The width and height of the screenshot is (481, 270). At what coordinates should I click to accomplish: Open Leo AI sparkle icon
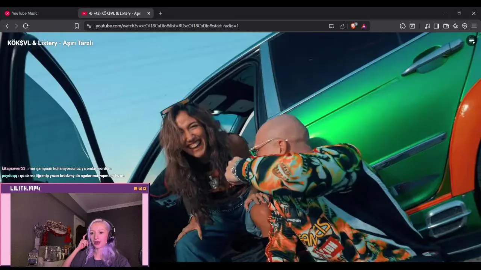pyautogui.click(x=455, y=26)
